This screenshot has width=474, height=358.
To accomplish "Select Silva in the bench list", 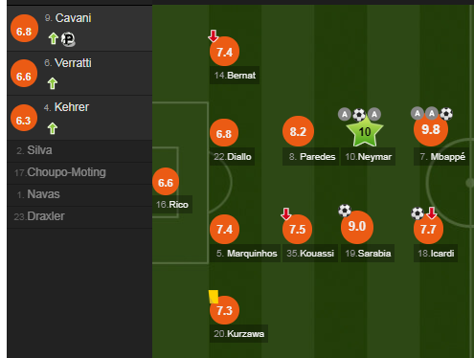I will [79, 150].
